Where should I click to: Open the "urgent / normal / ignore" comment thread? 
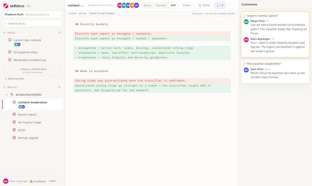click(x=275, y=34)
